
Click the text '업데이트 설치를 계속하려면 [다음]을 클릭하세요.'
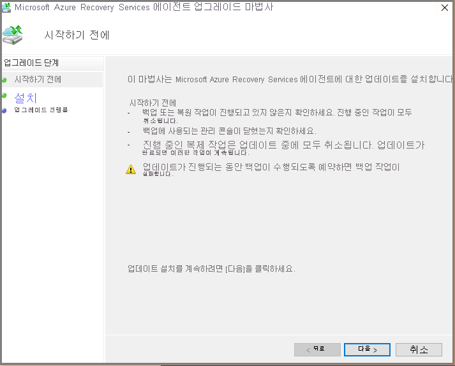pos(211,269)
